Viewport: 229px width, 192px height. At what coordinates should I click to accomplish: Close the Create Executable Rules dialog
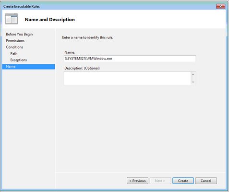pyautogui.click(x=220, y=6)
